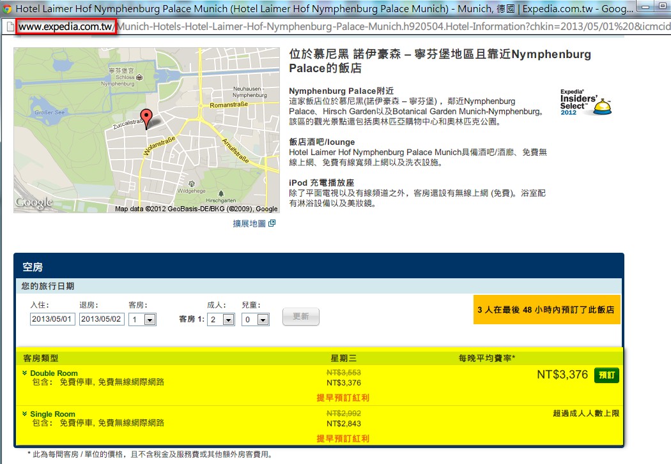Viewport: 671px width, 464px height.
Task: Click the Double Room price NT$3,376 on the right
Action: (562, 375)
